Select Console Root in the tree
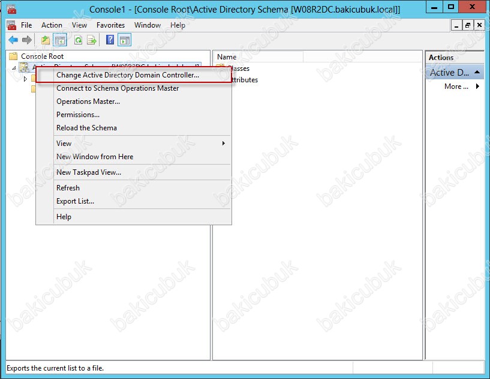 (x=42, y=56)
